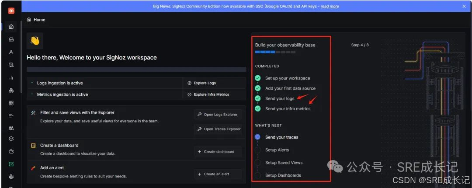Dismiss the Big News announcement banner
Viewport: 472px width, 188px height.
click(464, 6)
